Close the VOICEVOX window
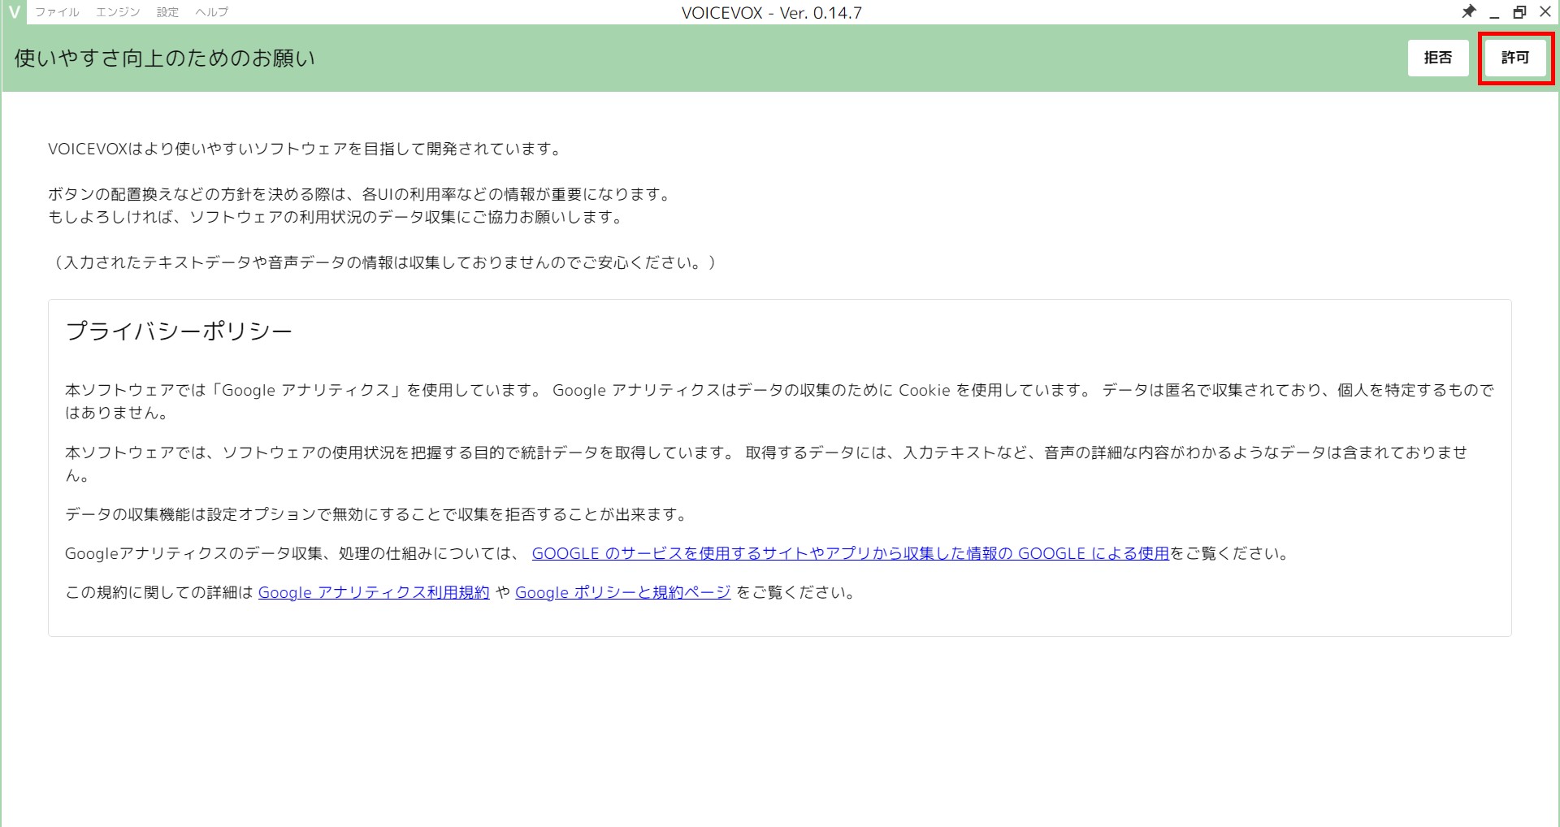This screenshot has width=1560, height=827. [x=1545, y=12]
